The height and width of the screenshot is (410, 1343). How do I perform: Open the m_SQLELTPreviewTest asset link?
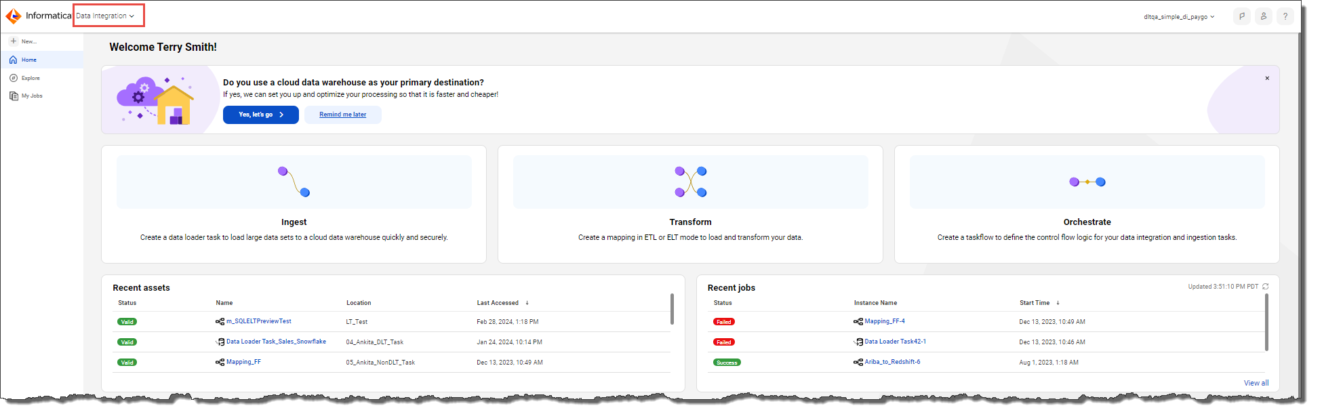259,321
